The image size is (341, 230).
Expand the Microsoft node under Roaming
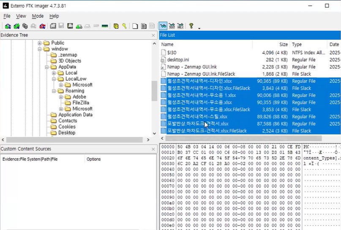[61, 109]
